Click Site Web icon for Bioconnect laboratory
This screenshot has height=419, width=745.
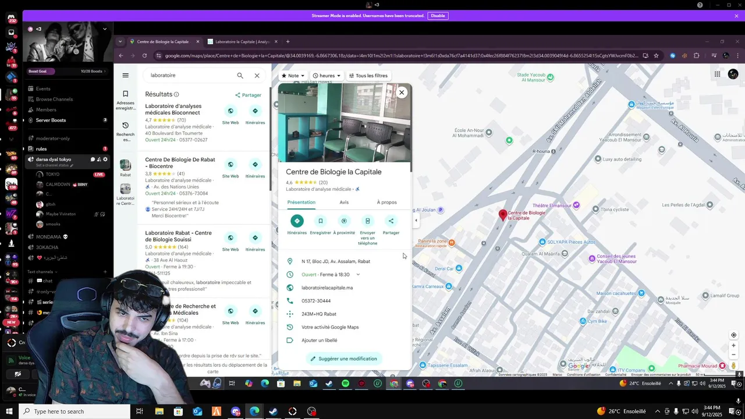click(x=230, y=111)
